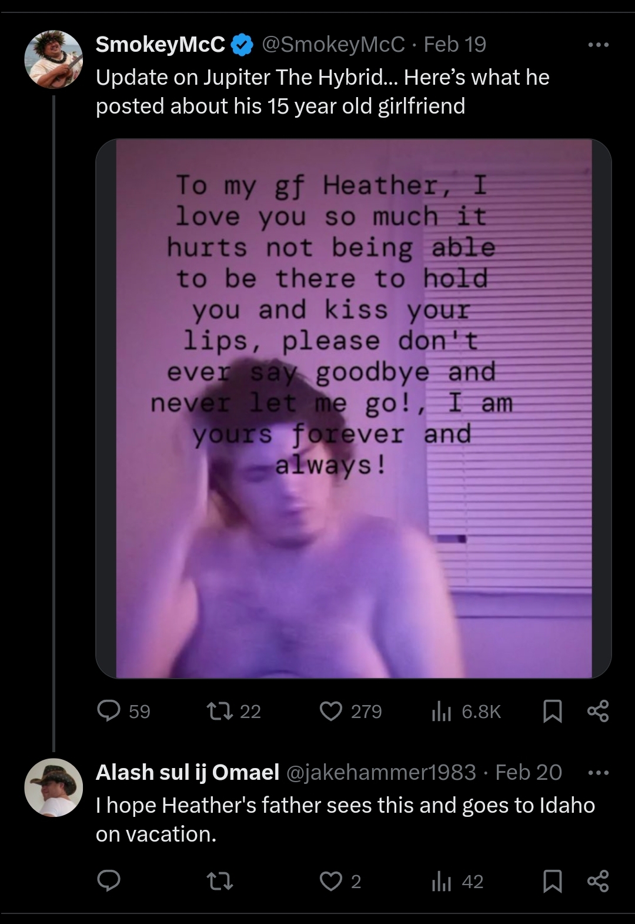Like SmokeyMcC's post with 279 likes
Screen dimensions: 635x924
[350, 712]
